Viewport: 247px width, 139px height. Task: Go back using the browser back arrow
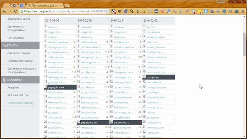tap(4, 11)
